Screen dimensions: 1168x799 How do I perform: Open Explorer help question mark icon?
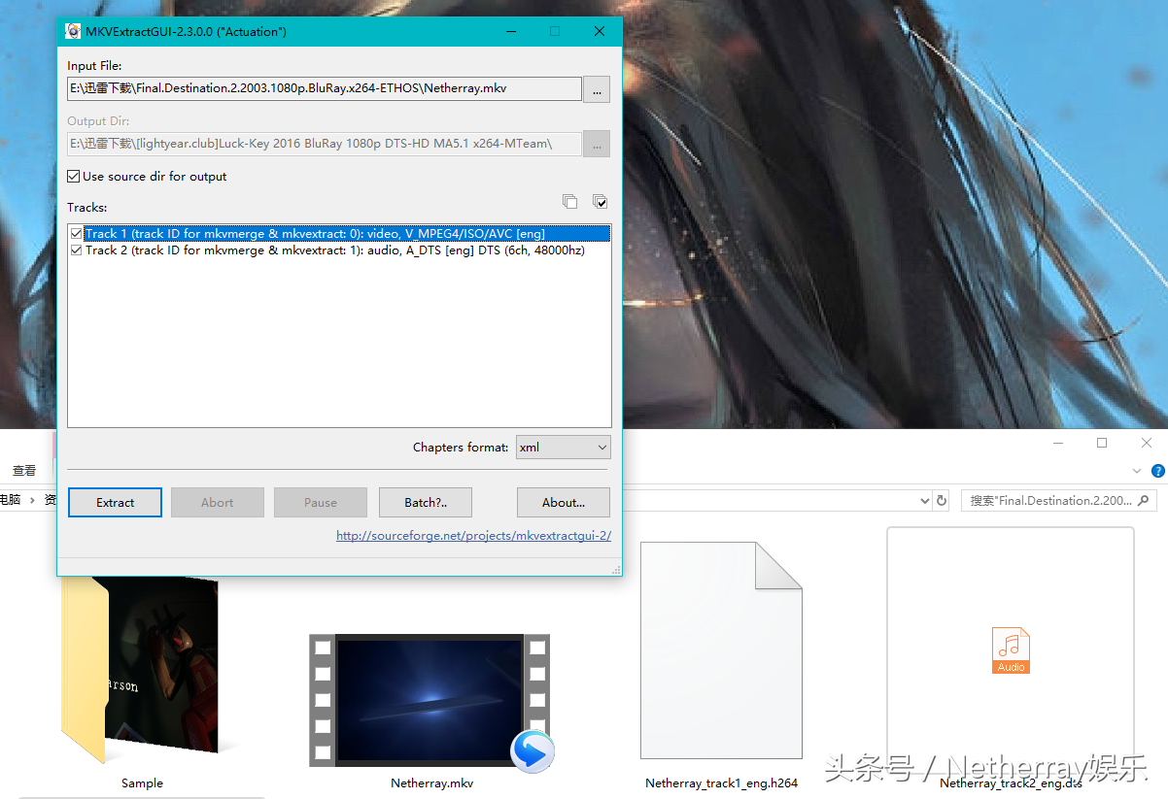1157,471
